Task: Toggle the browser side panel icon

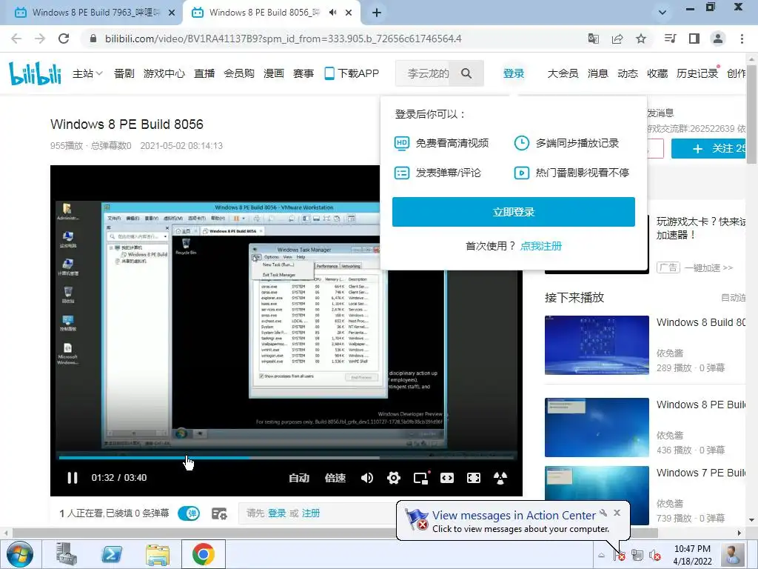Action: click(x=694, y=39)
